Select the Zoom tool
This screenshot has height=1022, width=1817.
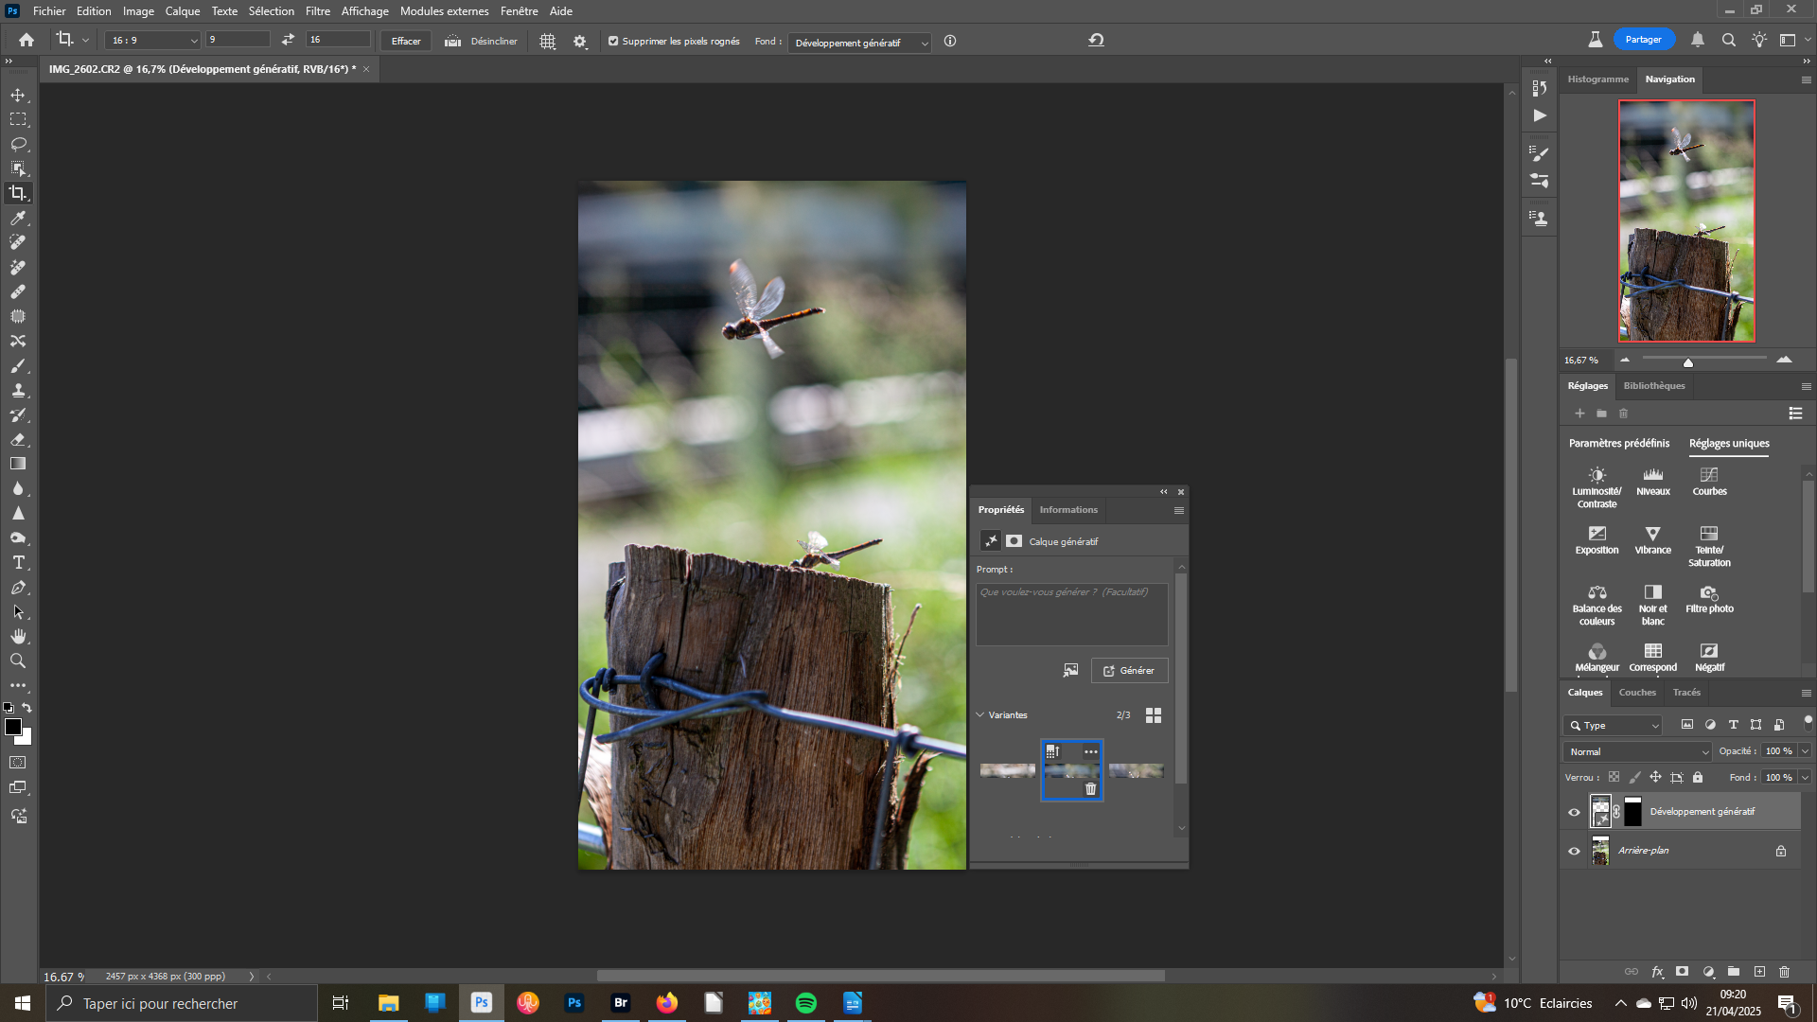click(18, 661)
